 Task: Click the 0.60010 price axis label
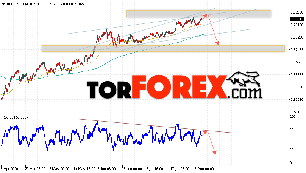click(x=297, y=100)
